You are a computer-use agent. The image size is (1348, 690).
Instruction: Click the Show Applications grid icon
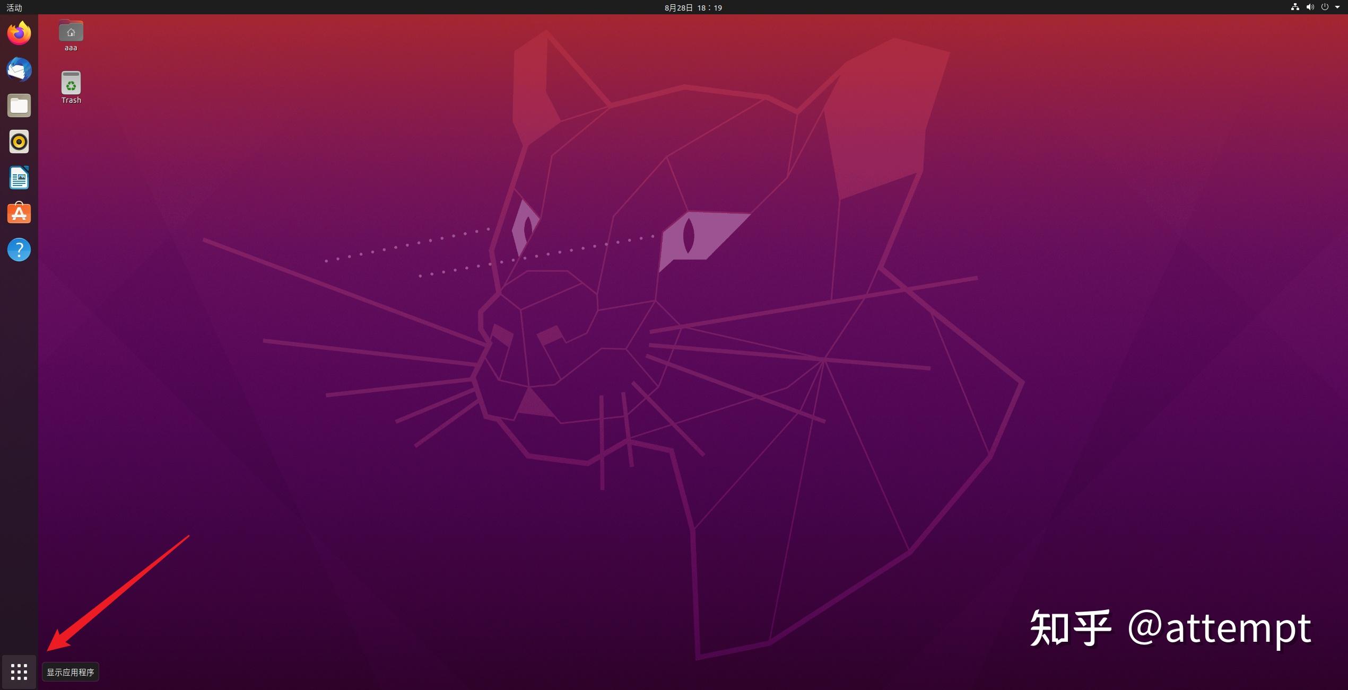(x=19, y=671)
